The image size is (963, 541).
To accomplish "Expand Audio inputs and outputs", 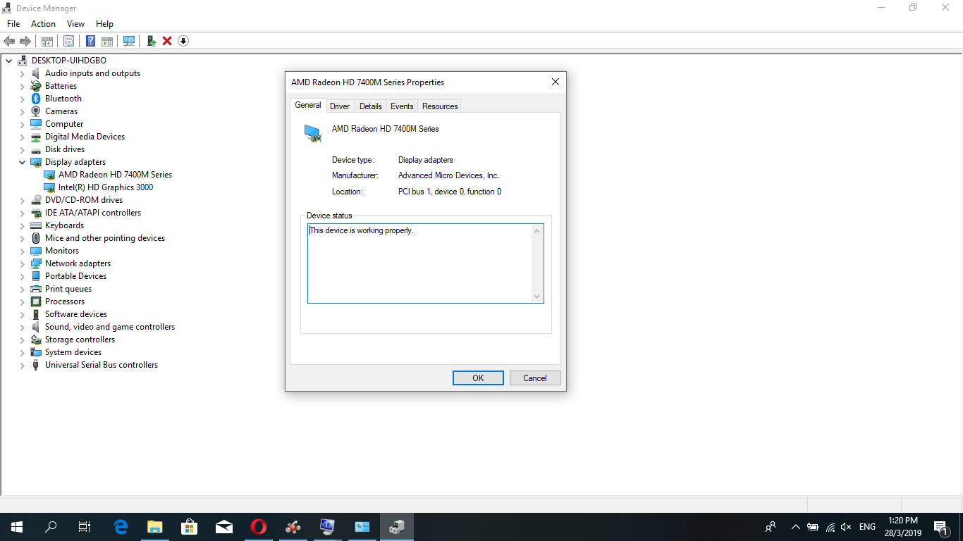I will [x=22, y=73].
